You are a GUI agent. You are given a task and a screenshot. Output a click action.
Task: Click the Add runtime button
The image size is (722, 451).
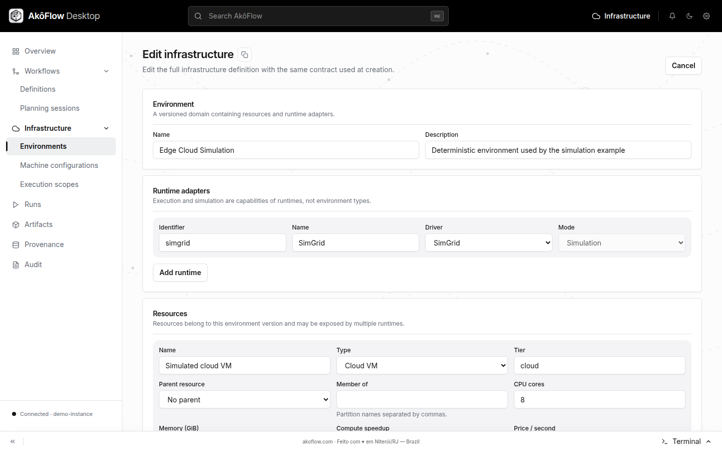tap(180, 273)
